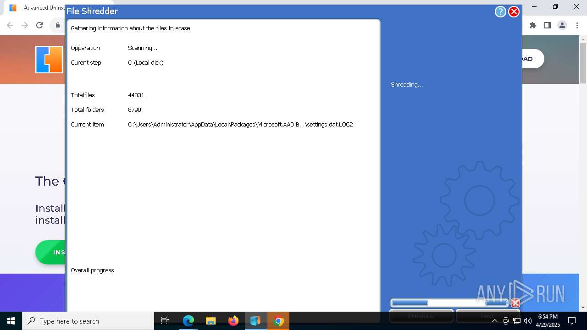This screenshot has width=587, height=330.
Task: Open Task View in taskbar
Action: coord(165,321)
